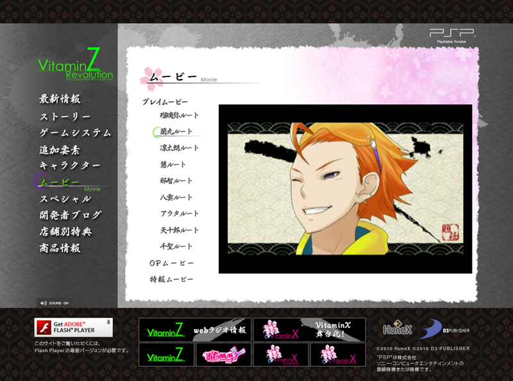Select the 蘭丸ルート movie
The height and width of the screenshot is (381, 513).
176,131
